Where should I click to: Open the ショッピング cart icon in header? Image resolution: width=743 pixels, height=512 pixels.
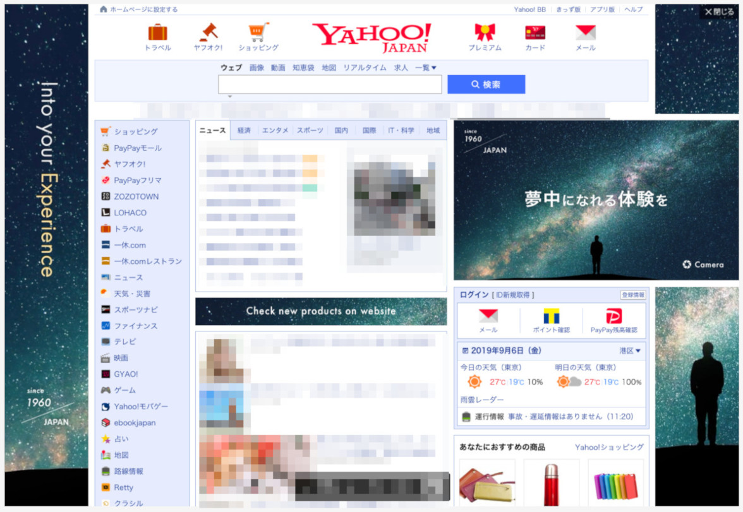pos(258,32)
